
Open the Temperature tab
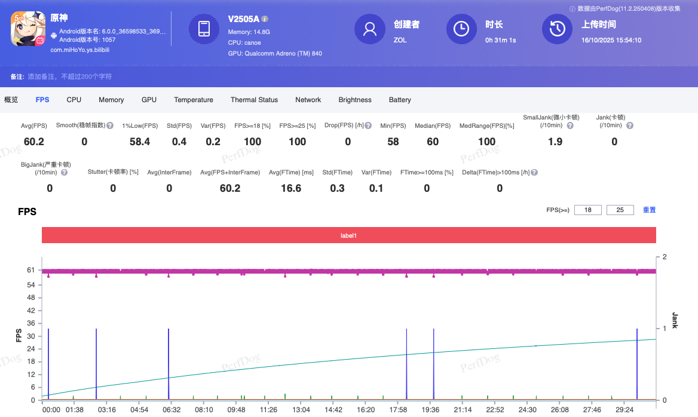click(x=194, y=100)
